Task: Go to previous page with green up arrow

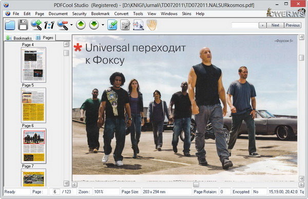Action: coord(81,25)
